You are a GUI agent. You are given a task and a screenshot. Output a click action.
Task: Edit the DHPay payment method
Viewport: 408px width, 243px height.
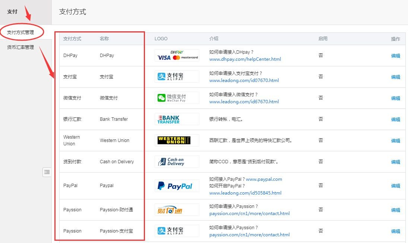click(395, 56)
